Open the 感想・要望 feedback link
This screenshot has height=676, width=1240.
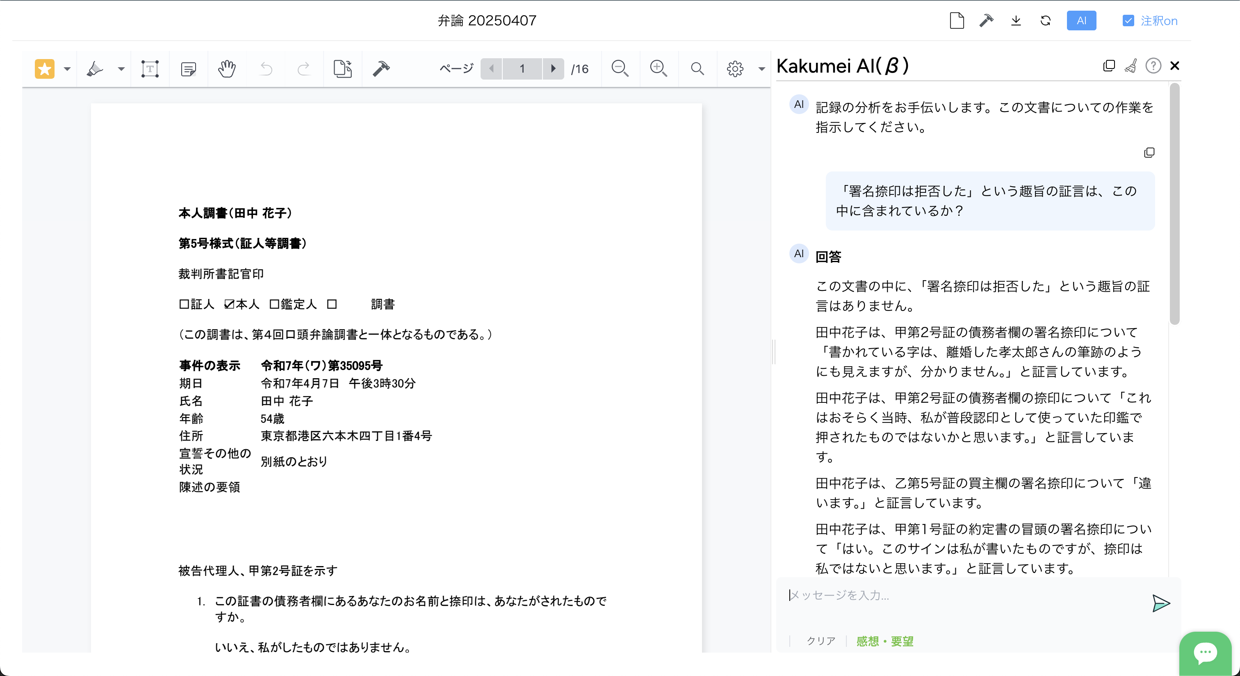click(885, 641)
